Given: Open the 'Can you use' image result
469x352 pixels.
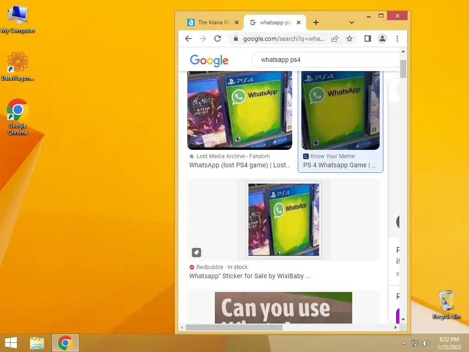Looking at the screenshot, I should [283, 308].
